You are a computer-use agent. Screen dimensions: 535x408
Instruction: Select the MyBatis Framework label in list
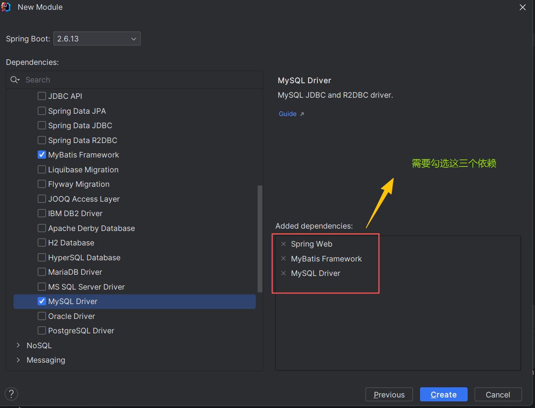pos(84,155)
